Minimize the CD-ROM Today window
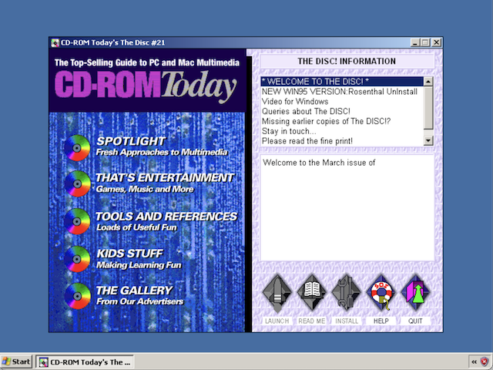The image size is (493, 370). [x=415, y=42]
